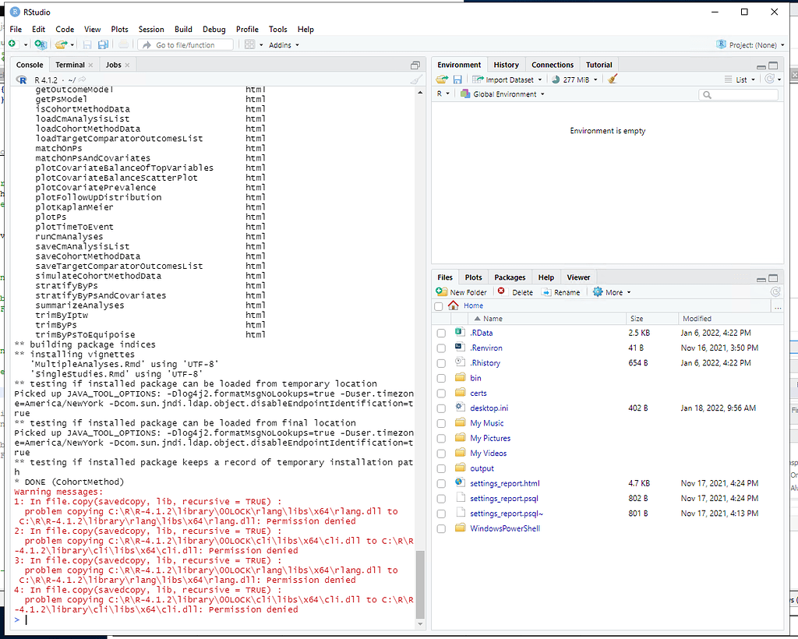
Task: Click the memory usage pie icon showing 277 MiB
Action: (555, 79)
